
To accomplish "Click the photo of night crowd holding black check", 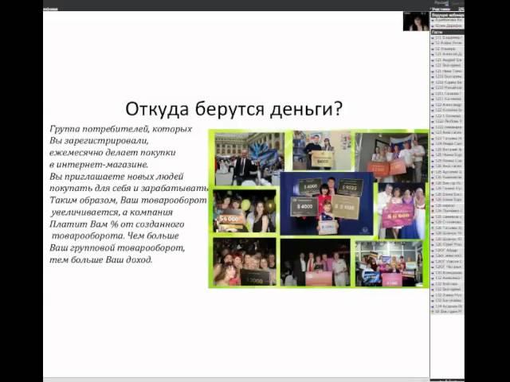I will [245, 262].
